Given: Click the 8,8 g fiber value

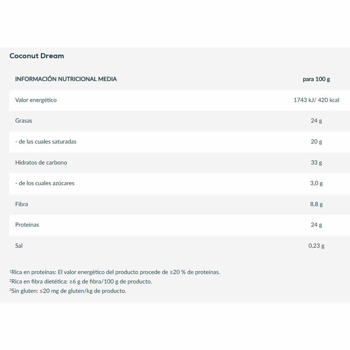Looking at the screenshot, I should [316, 204].
